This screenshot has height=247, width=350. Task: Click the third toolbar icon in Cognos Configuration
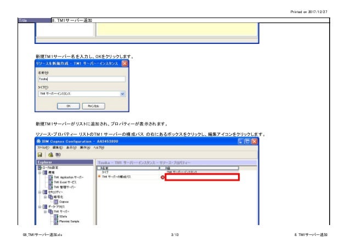click(x=58, y=154)
